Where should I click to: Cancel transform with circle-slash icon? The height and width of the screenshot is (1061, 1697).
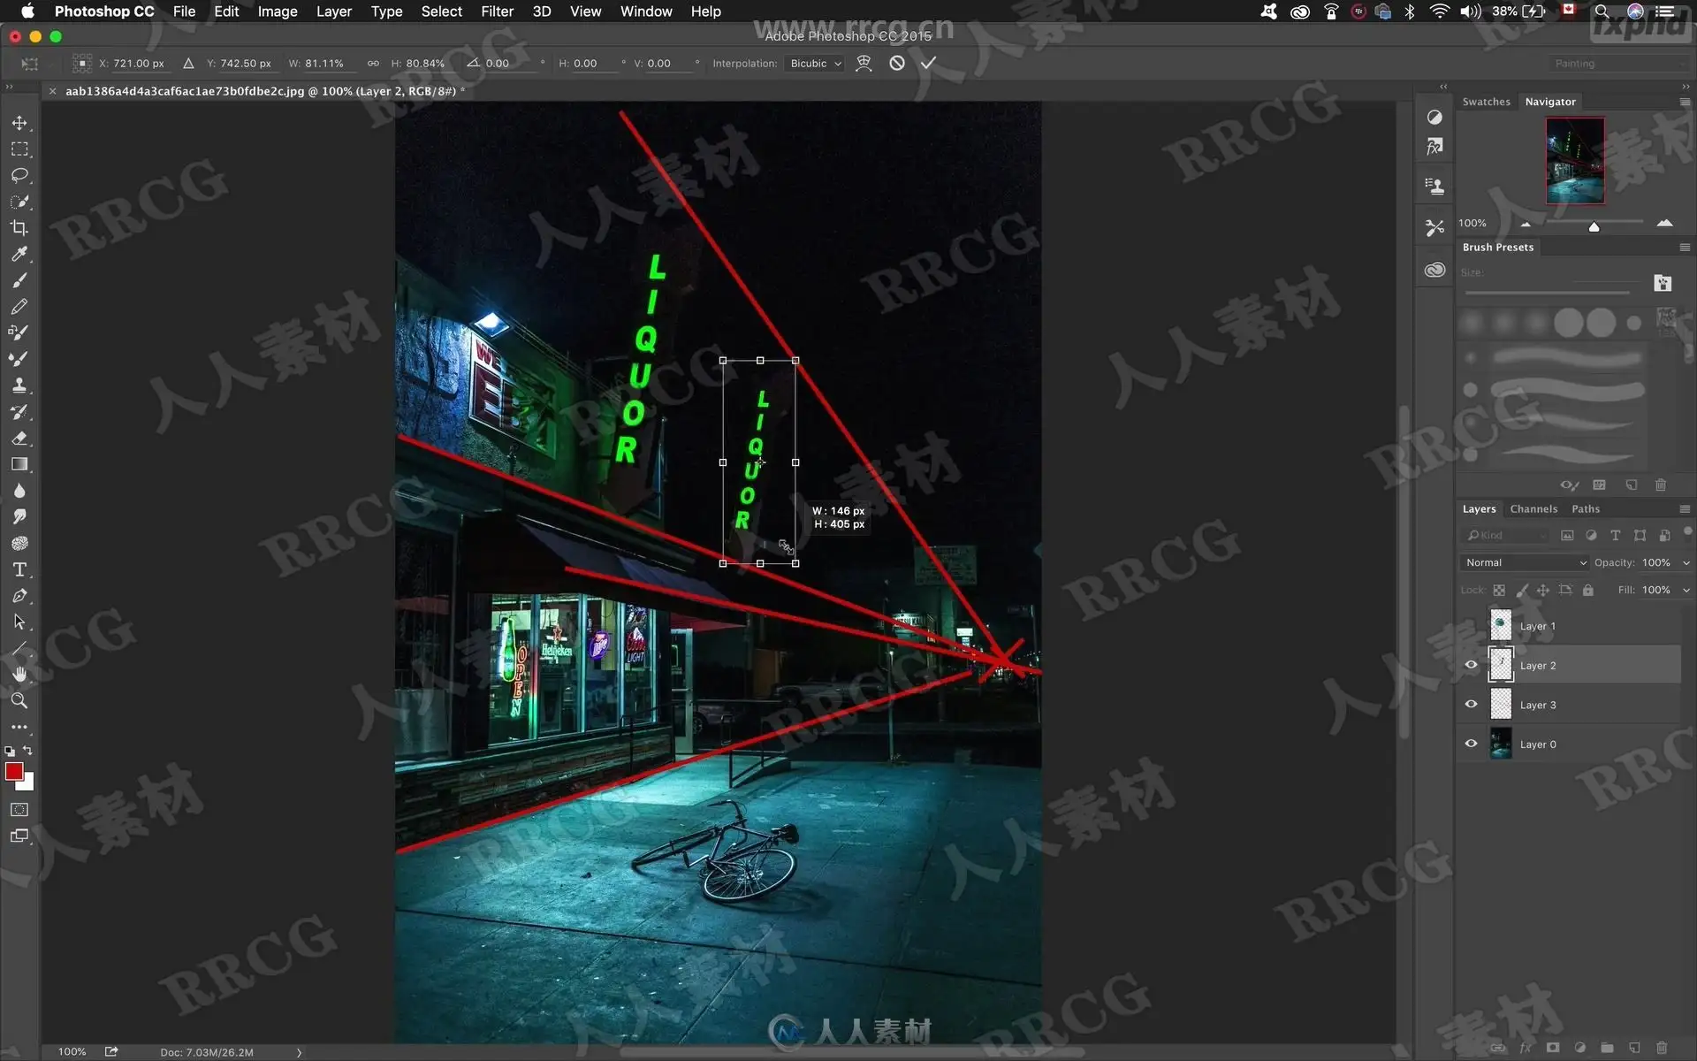point(897,63)
